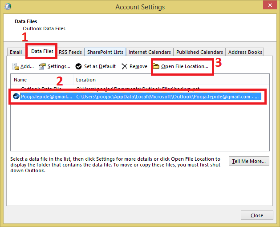Click the Settings toolbar icon
The height and width of the screenshot is (227, 280).
point(42,66)
